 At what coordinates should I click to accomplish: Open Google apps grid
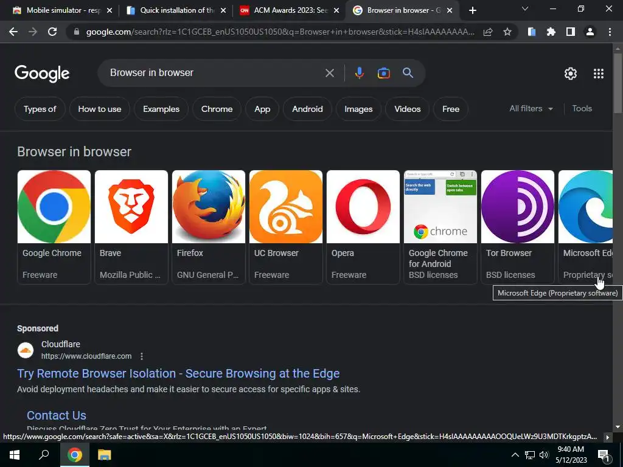click(x=599, y=74)
